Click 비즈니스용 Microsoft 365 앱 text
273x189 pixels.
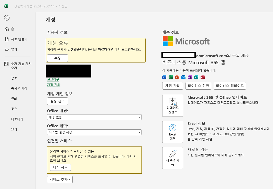(x=194, y=62)
